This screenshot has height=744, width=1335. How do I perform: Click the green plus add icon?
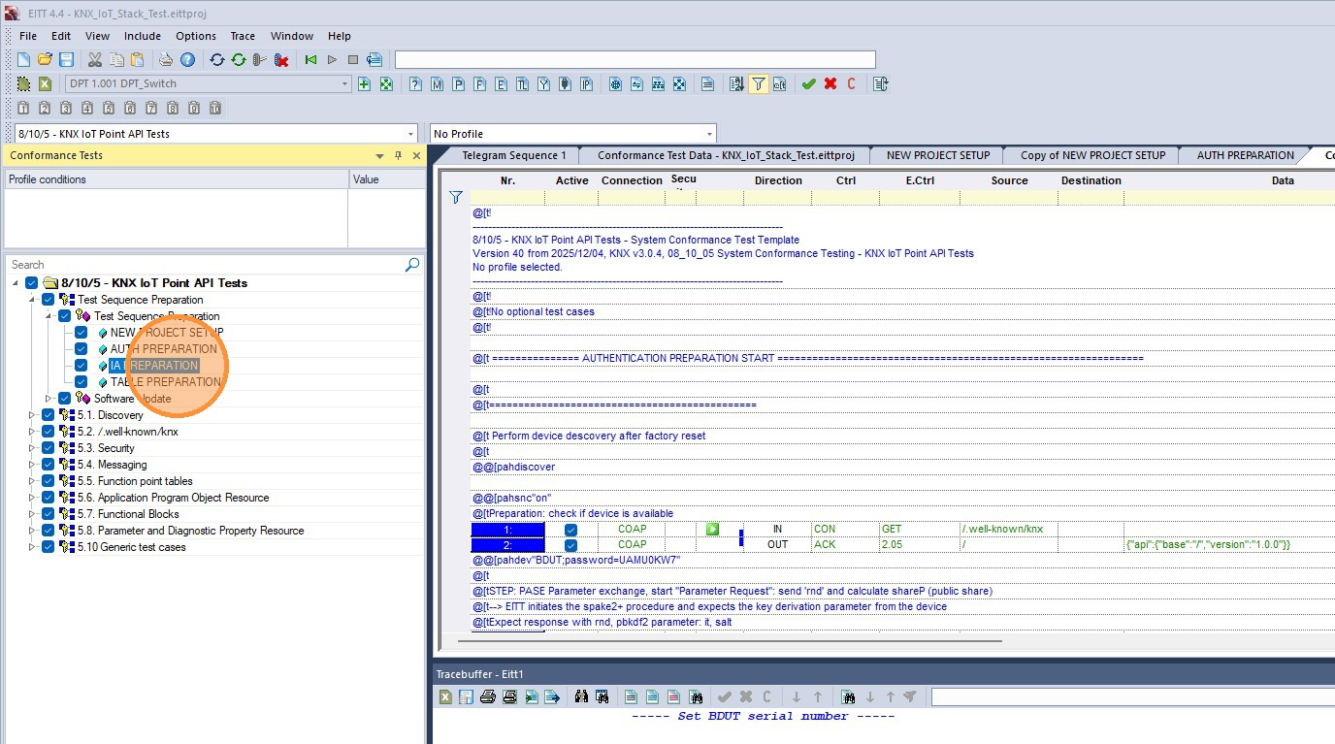pyautogui.click(x=364, y=84)
